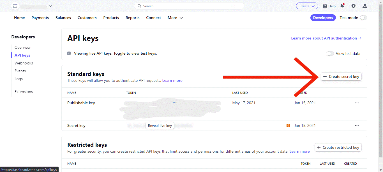Screen dimensions: 383x172
Task: Expand the account switcher chevron
Action: (x=50, y=6)
